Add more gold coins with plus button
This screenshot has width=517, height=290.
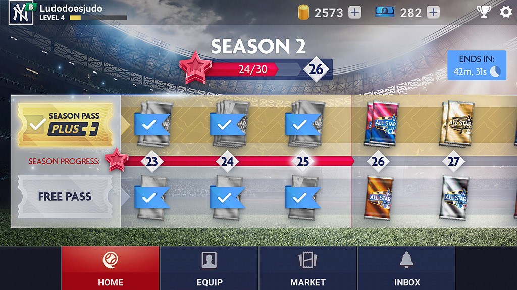355,13
